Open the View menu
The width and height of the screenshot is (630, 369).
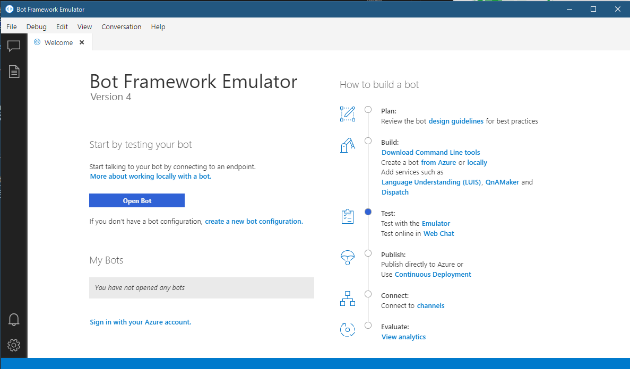85,27
